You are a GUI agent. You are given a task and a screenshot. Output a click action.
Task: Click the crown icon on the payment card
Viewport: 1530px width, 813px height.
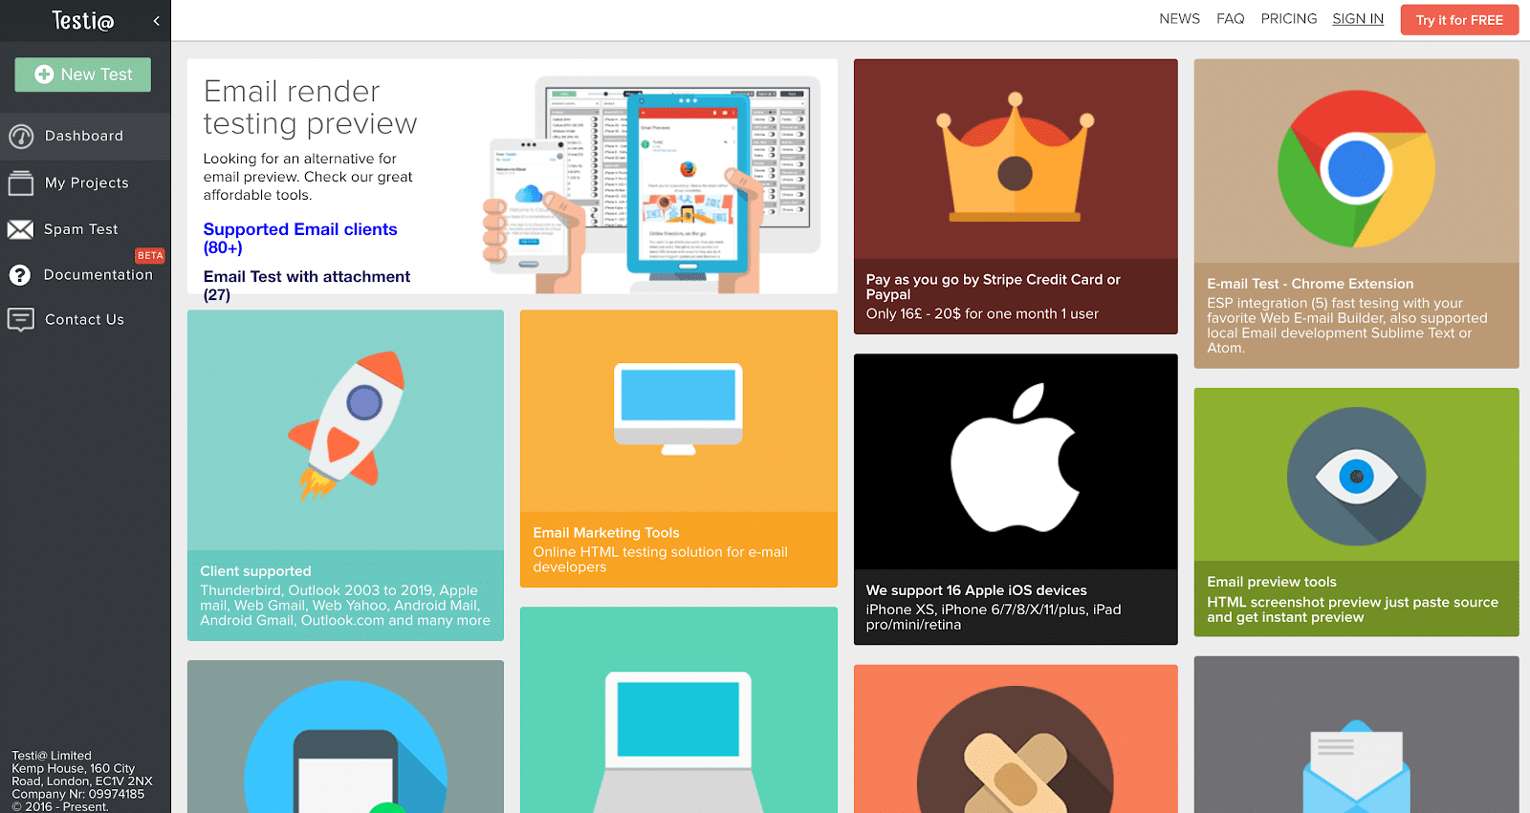click(x=1016, y=158)
